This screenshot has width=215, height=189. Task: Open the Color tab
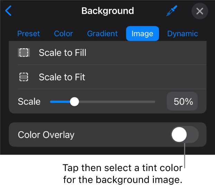63,34
